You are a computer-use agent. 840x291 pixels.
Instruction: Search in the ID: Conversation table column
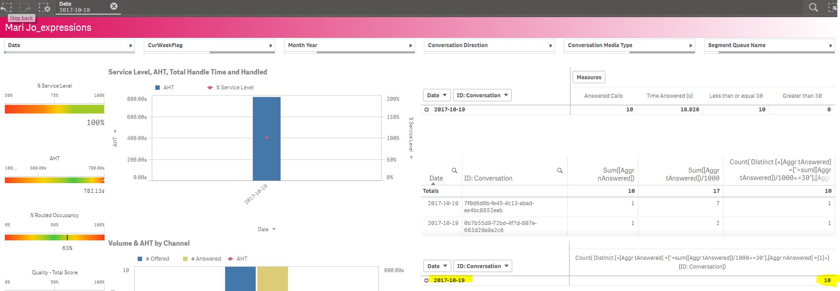pos(560,170)
